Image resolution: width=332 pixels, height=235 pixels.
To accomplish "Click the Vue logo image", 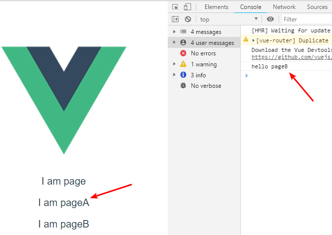I will click(64, 100).
